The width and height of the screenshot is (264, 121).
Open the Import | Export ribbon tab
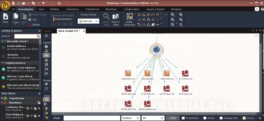tap(155, 9)
